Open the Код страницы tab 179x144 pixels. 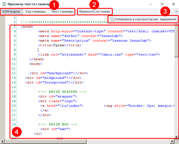pos(35,12)
